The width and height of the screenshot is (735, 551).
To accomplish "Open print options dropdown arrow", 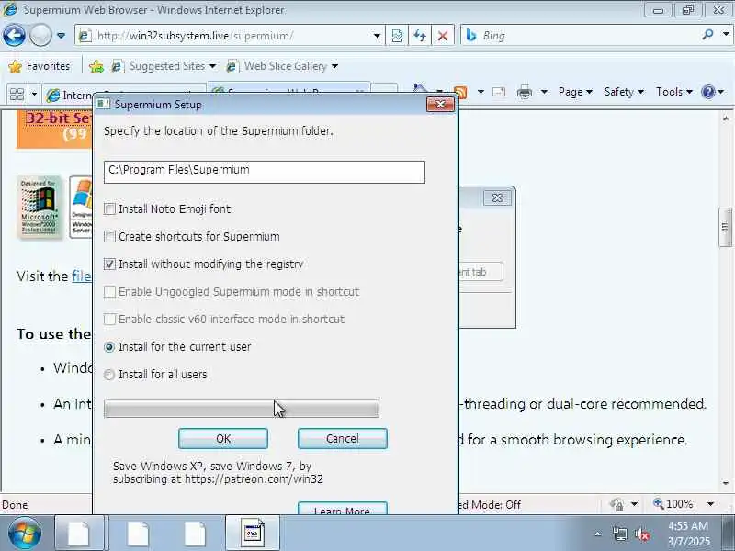I will pyautogui.click(x=544, y=92).
